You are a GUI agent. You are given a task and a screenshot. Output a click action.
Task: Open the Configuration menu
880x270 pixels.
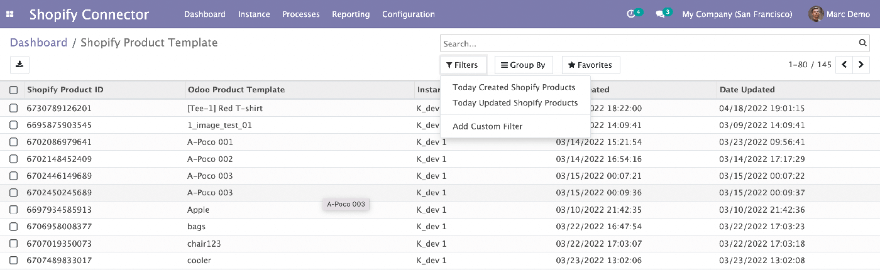tap(409, 14)
